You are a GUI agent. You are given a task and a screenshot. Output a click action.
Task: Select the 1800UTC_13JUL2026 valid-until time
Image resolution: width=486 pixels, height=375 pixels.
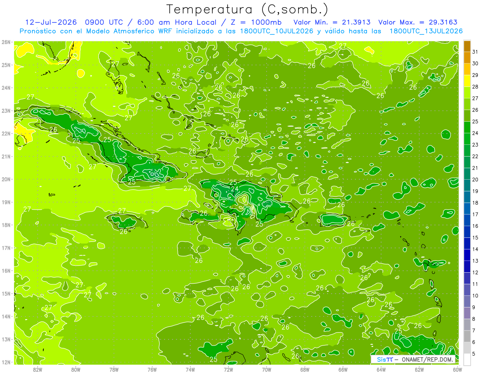tap(426, 31)
